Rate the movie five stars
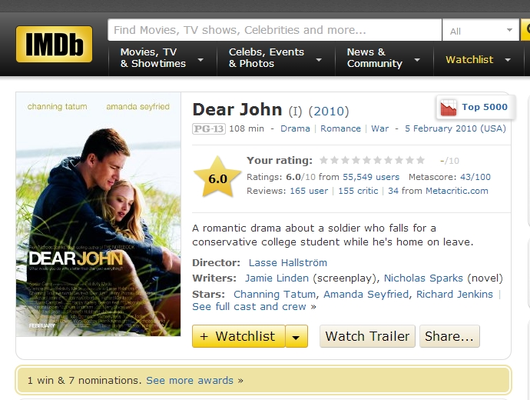The image size is (530, 400). click(x=366, y=160)
